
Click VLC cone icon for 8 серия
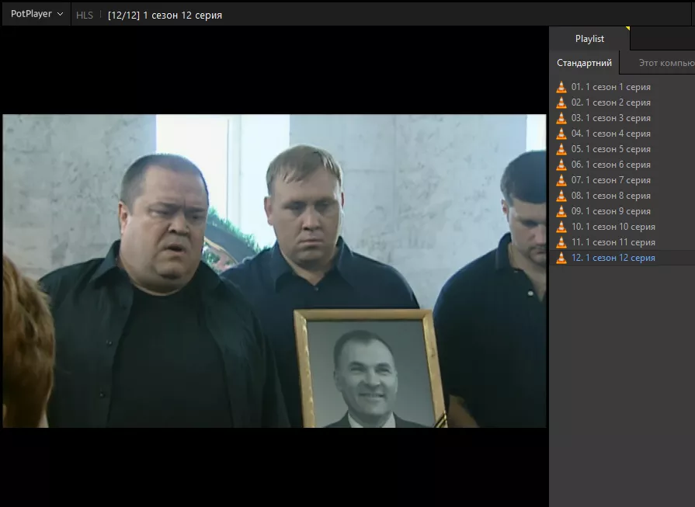[561, 196]
